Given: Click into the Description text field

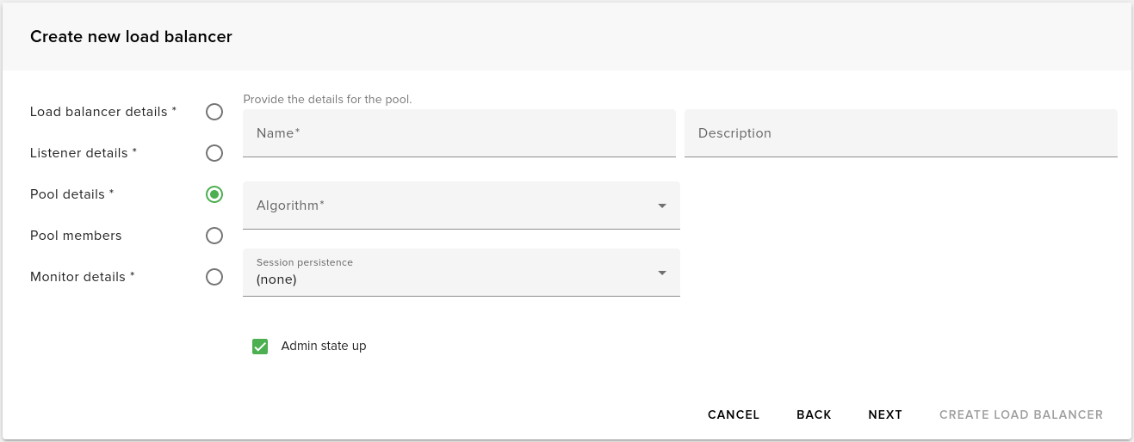Looking at the screenshot, I should (901, 133).
